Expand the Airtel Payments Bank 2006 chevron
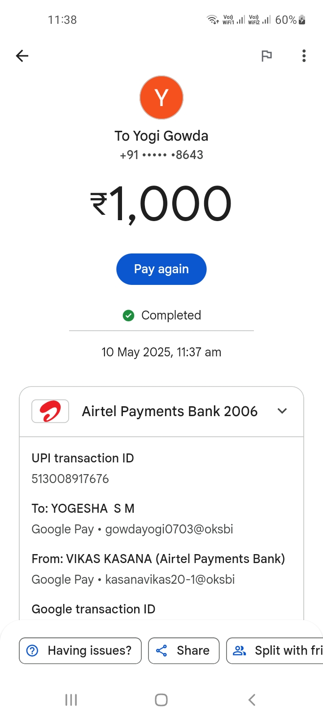The height and width of the screenshot is (719, 323). (282, 411)
